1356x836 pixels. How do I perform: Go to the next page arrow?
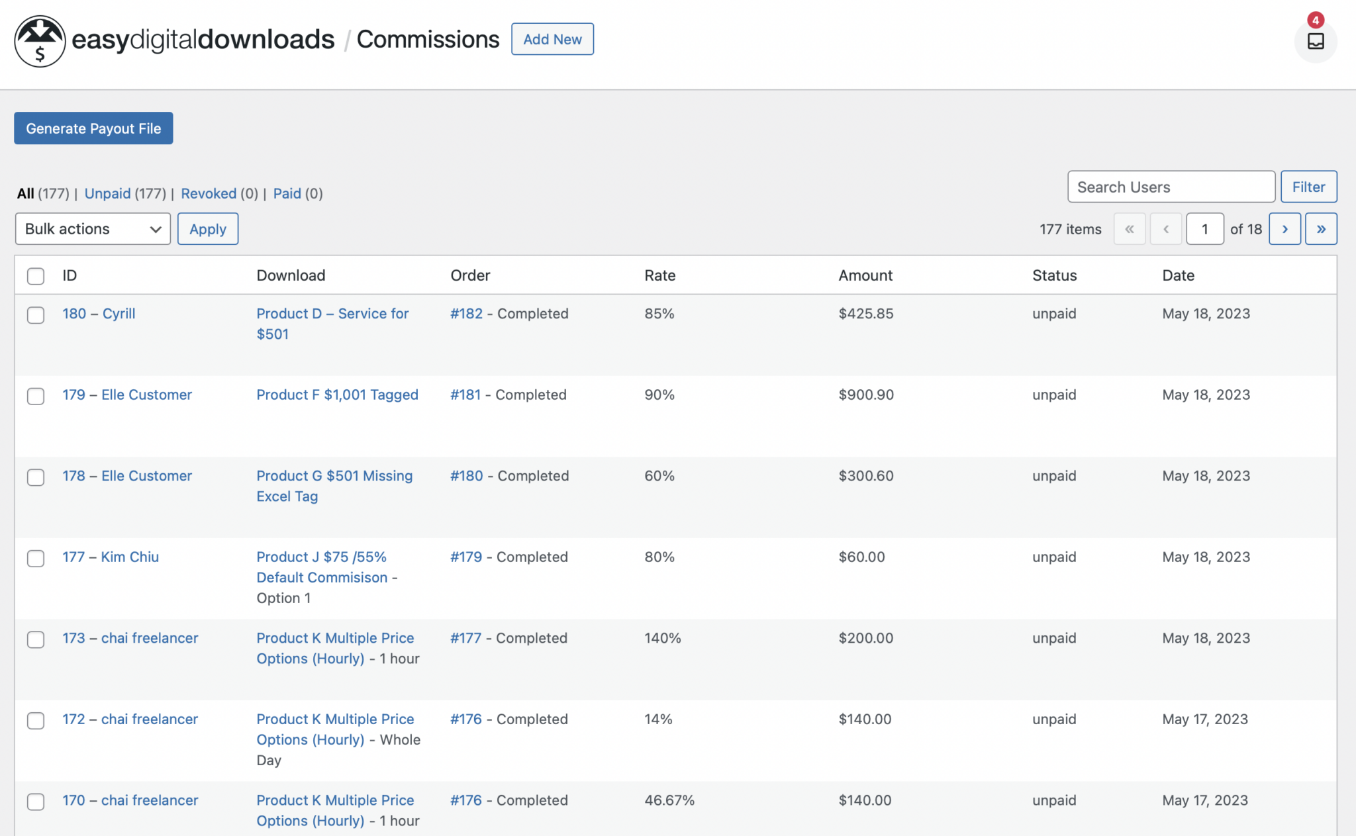click(1284, 229)
